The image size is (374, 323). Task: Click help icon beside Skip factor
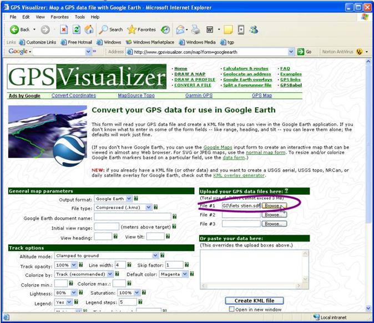coord(187,265)
